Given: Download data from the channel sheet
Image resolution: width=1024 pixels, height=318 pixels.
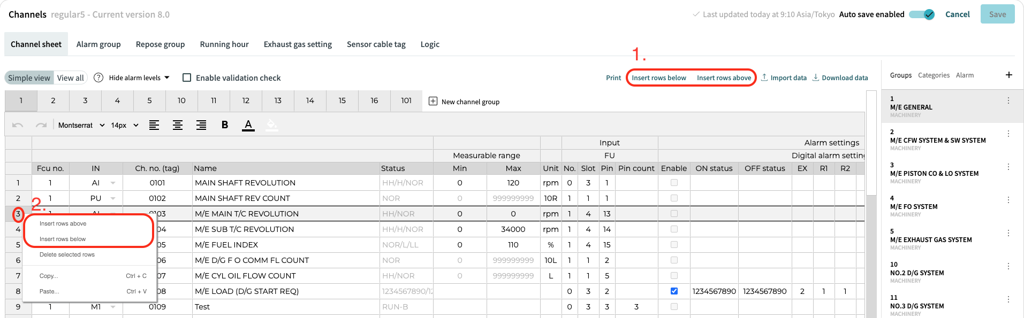Looking at the screenshot, I should click(x=840, y=77).
